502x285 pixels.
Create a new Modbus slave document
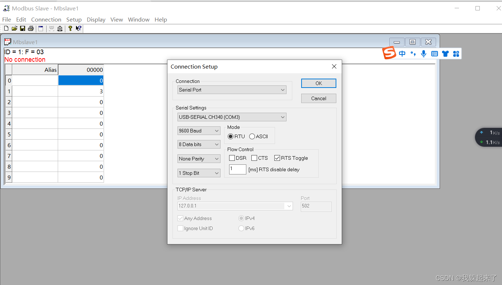tap(6, 28)
